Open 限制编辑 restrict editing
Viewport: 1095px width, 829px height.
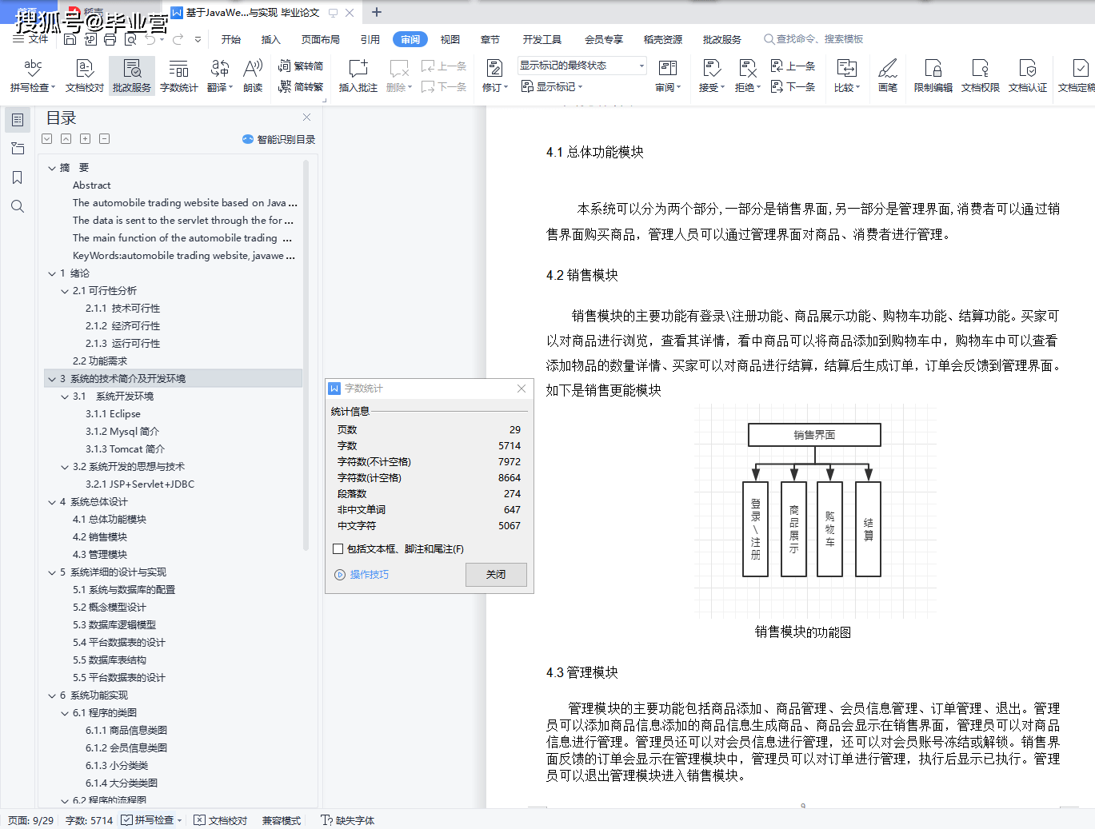click(932, 76)
